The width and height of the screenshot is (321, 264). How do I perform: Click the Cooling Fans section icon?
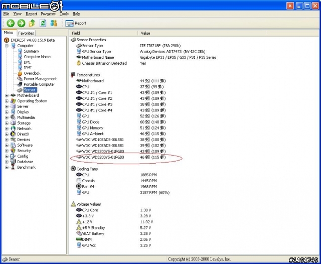[x=73, y=169]
